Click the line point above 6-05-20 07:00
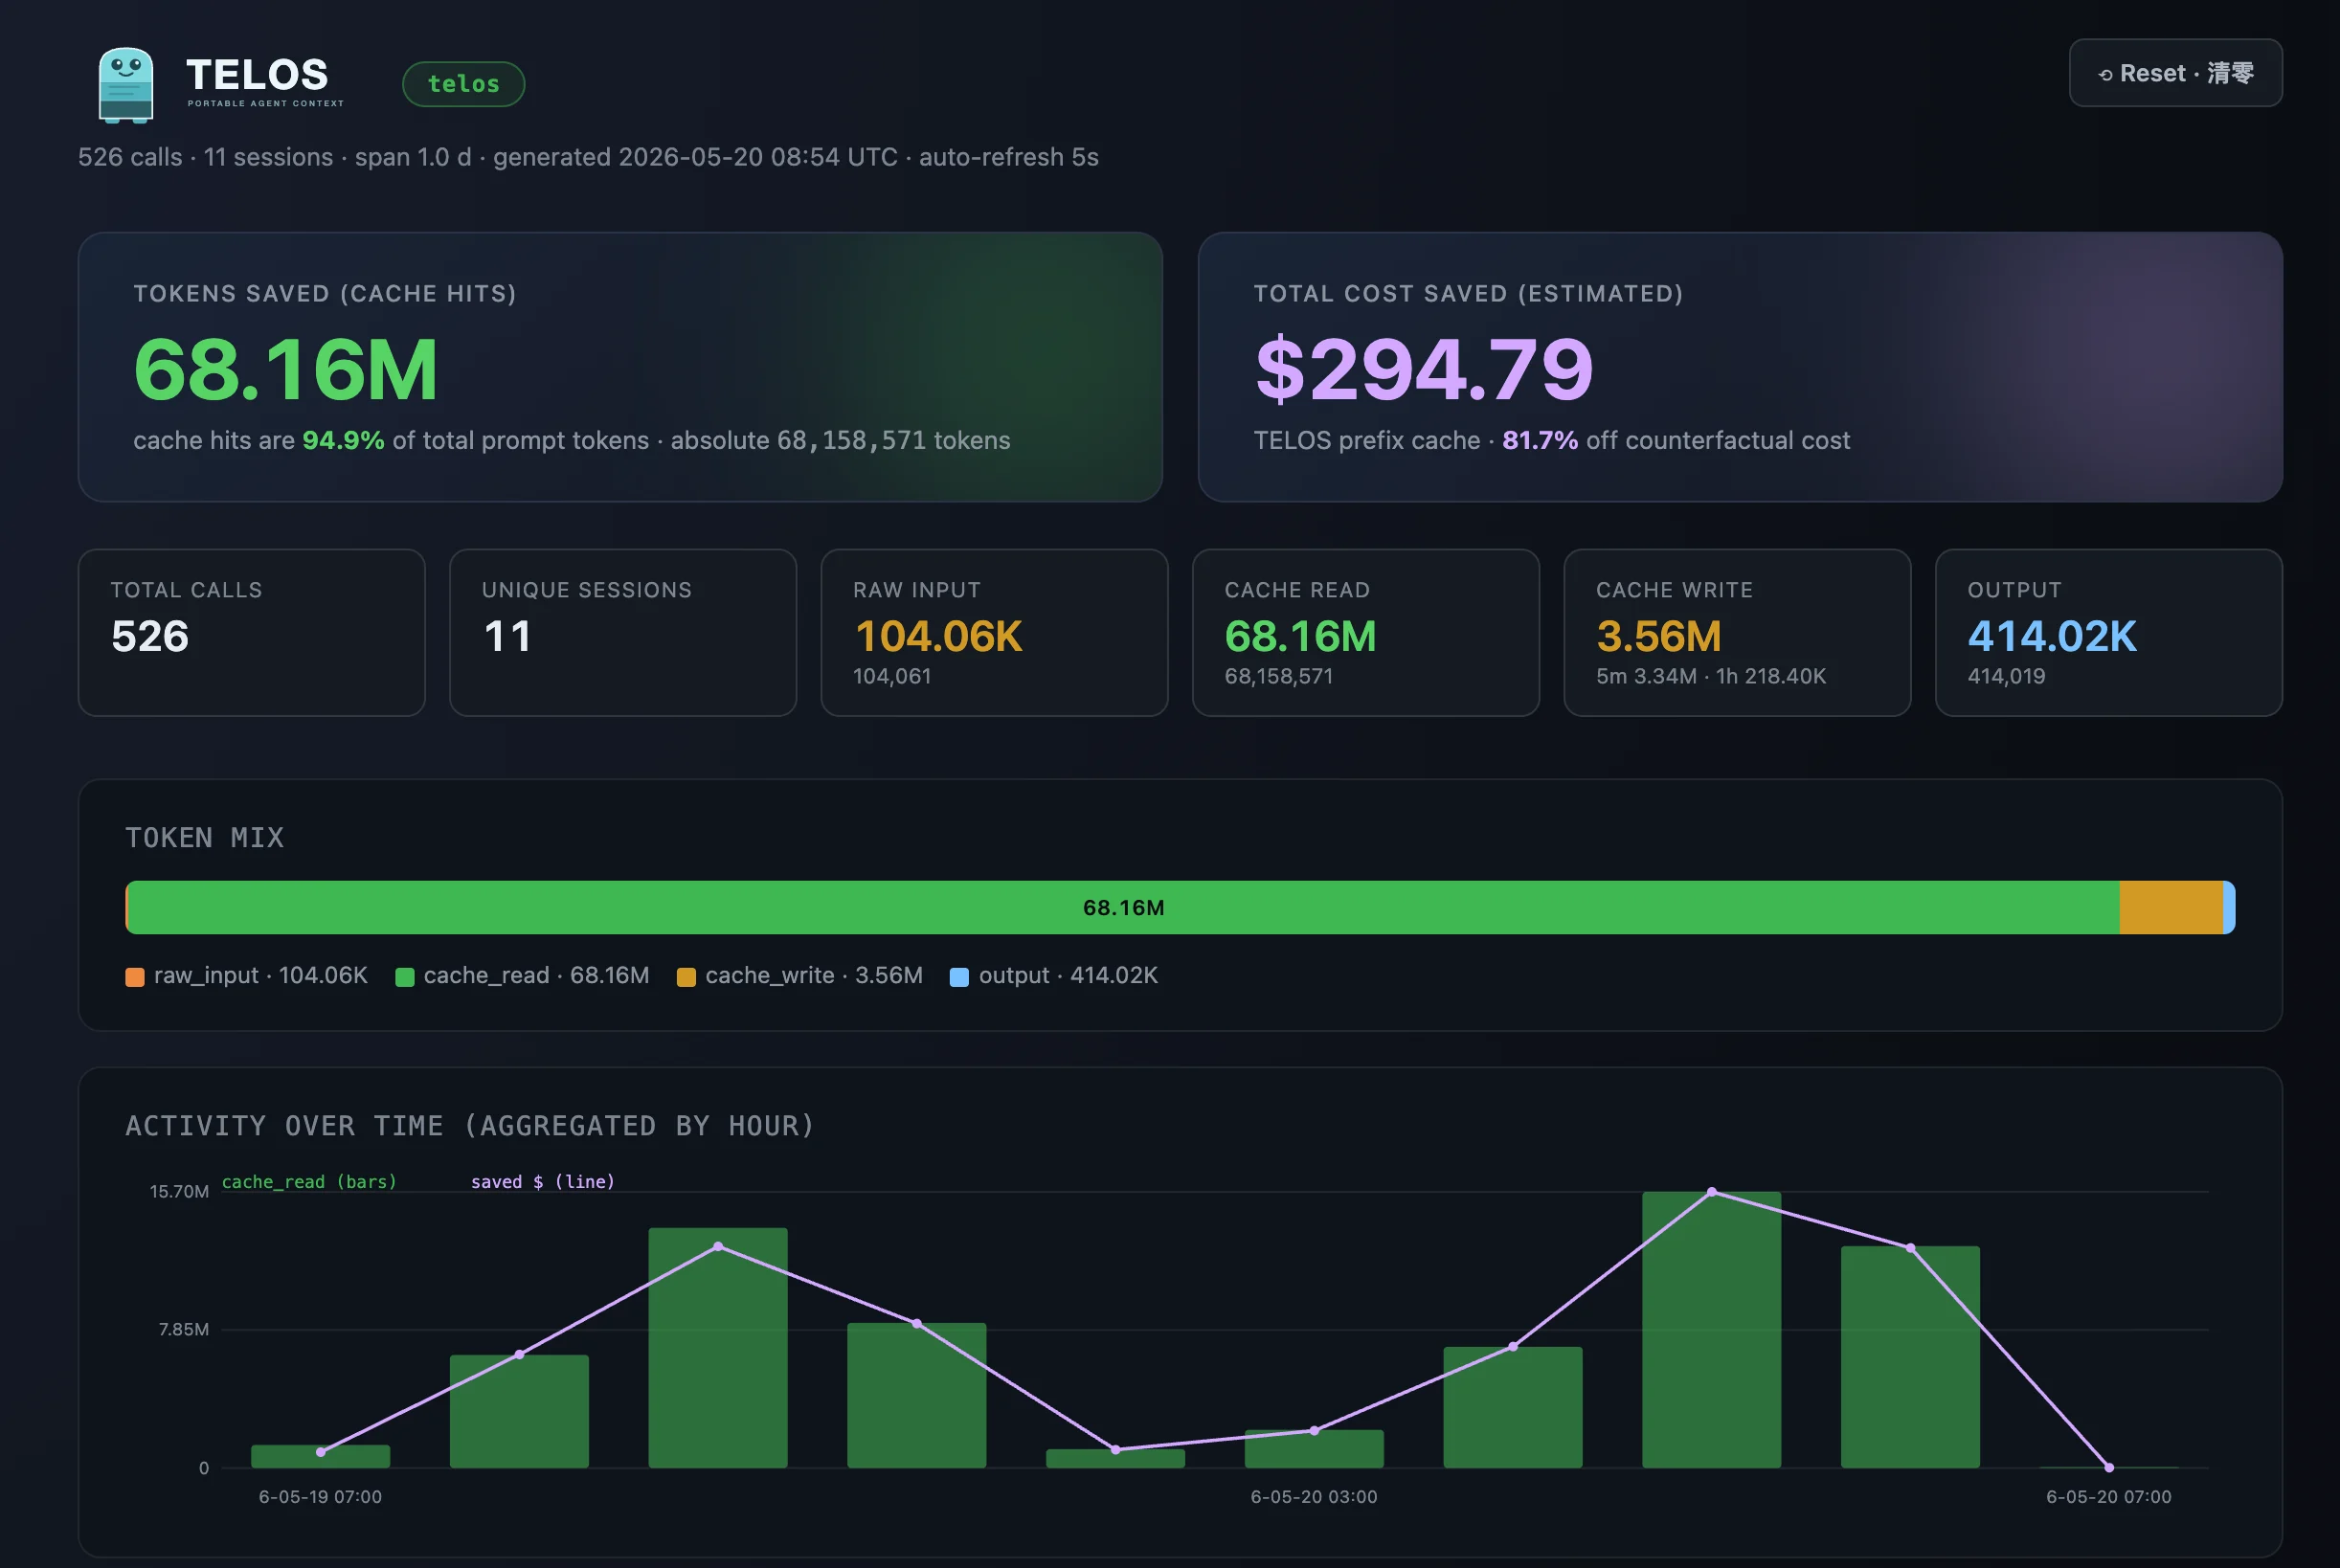This screenshot has height=1568, width=2340. point(2109,1467)
